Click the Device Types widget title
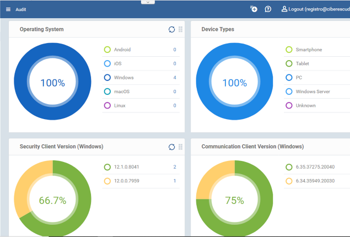Image resolution: width=350 pixels, height=237 pixels. [x=218, y=29]
